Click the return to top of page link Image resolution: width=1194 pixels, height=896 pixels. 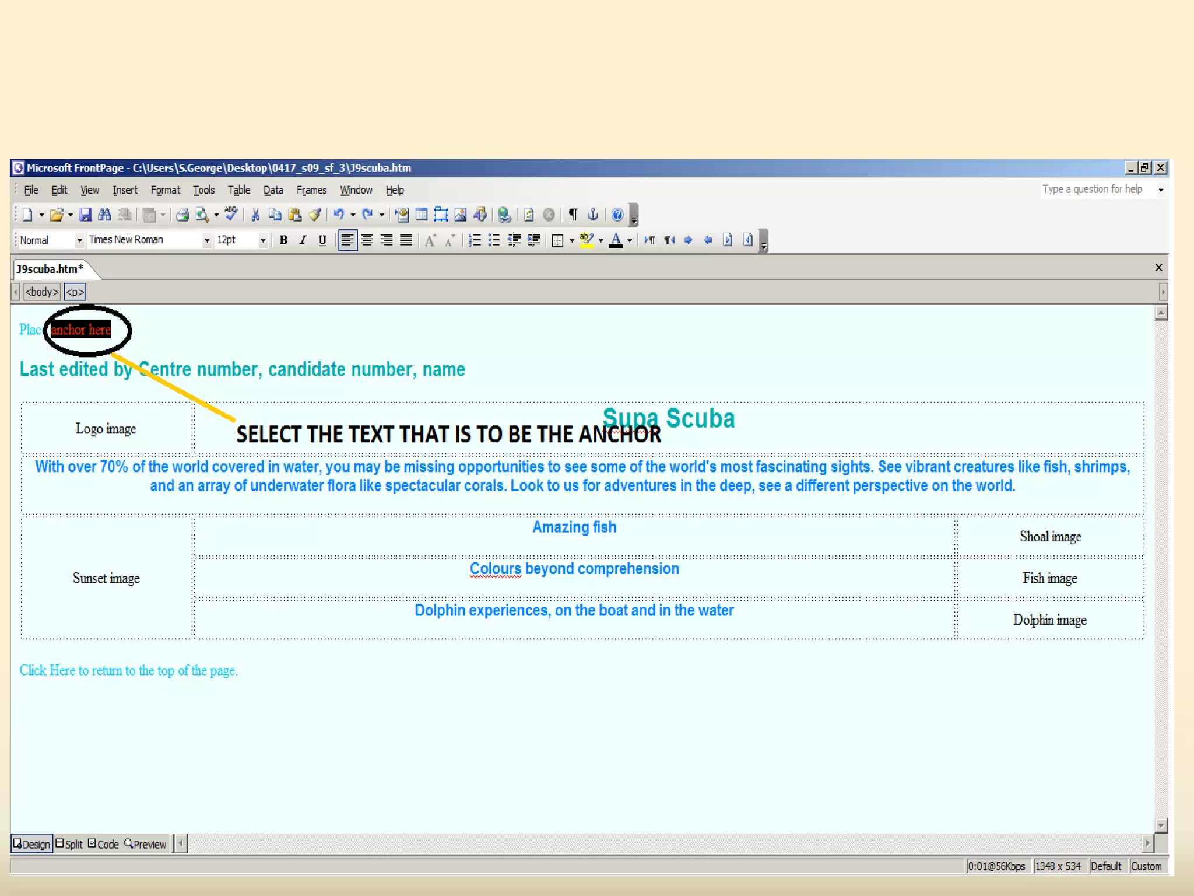(x=128, y=670)
